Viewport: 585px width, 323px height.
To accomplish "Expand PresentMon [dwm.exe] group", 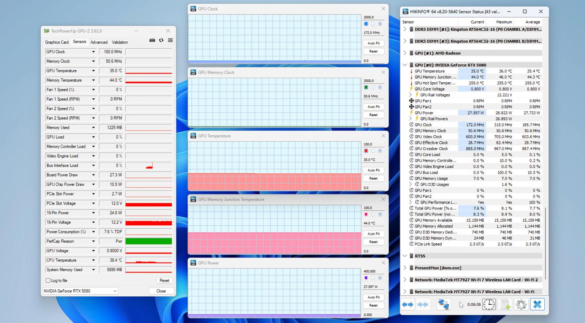I will [x=405, y=268].
